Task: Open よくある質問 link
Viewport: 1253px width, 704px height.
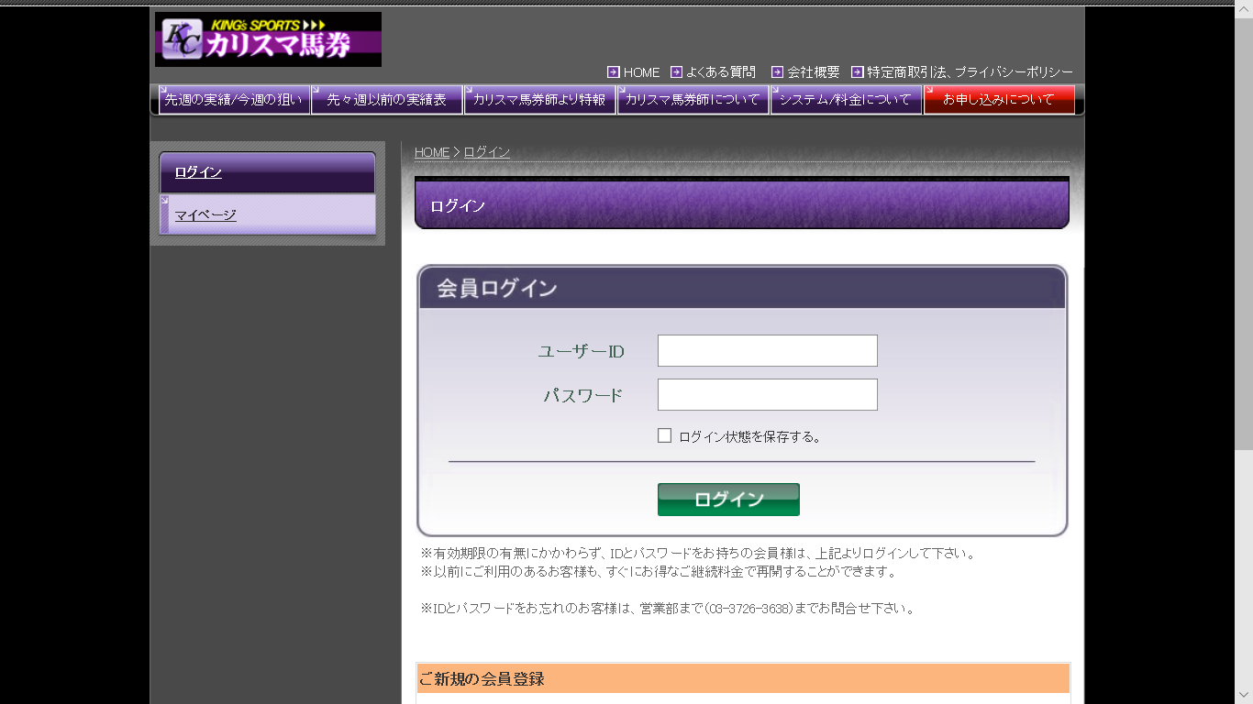Action: tap(721, 71)
